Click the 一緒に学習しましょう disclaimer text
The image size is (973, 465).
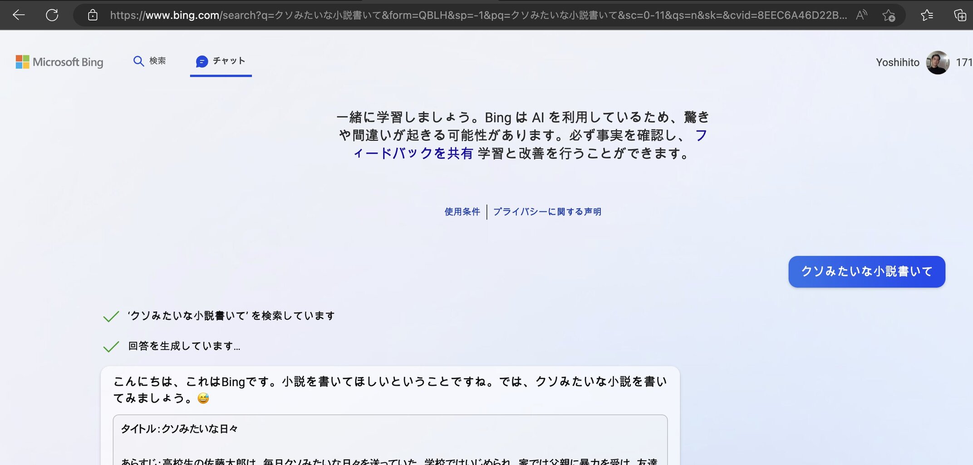[x=523, y=135]
